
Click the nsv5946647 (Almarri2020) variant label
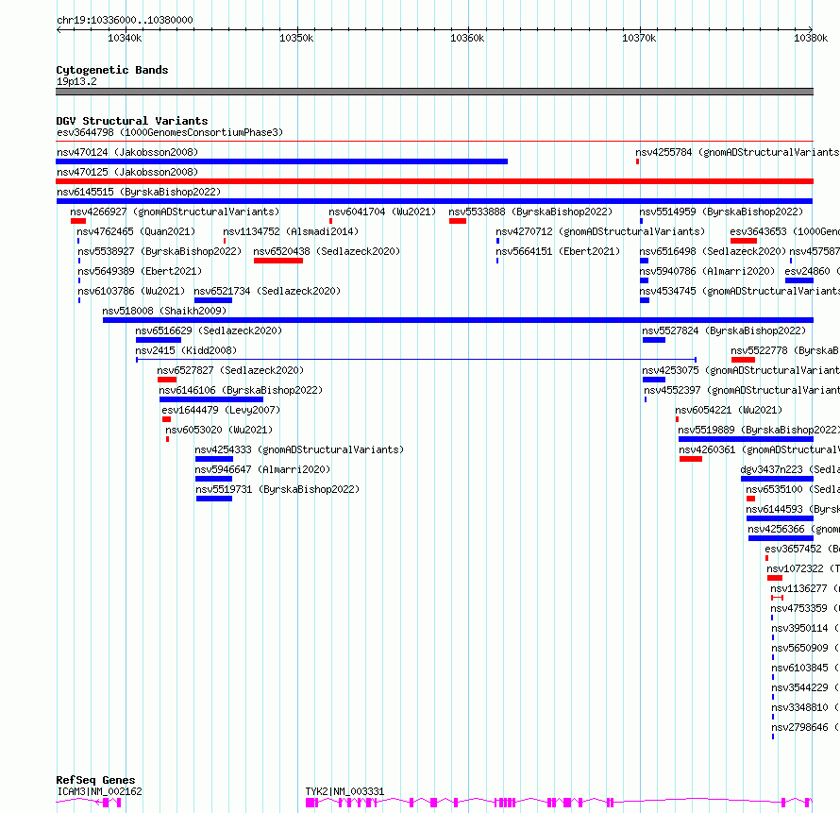pos(262,469)
